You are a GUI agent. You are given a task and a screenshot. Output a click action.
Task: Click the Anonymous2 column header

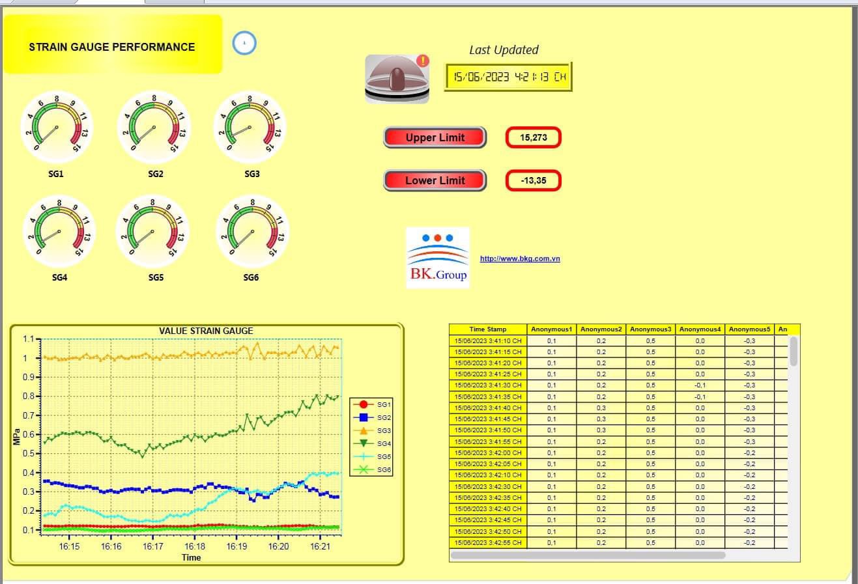point(601,329)
